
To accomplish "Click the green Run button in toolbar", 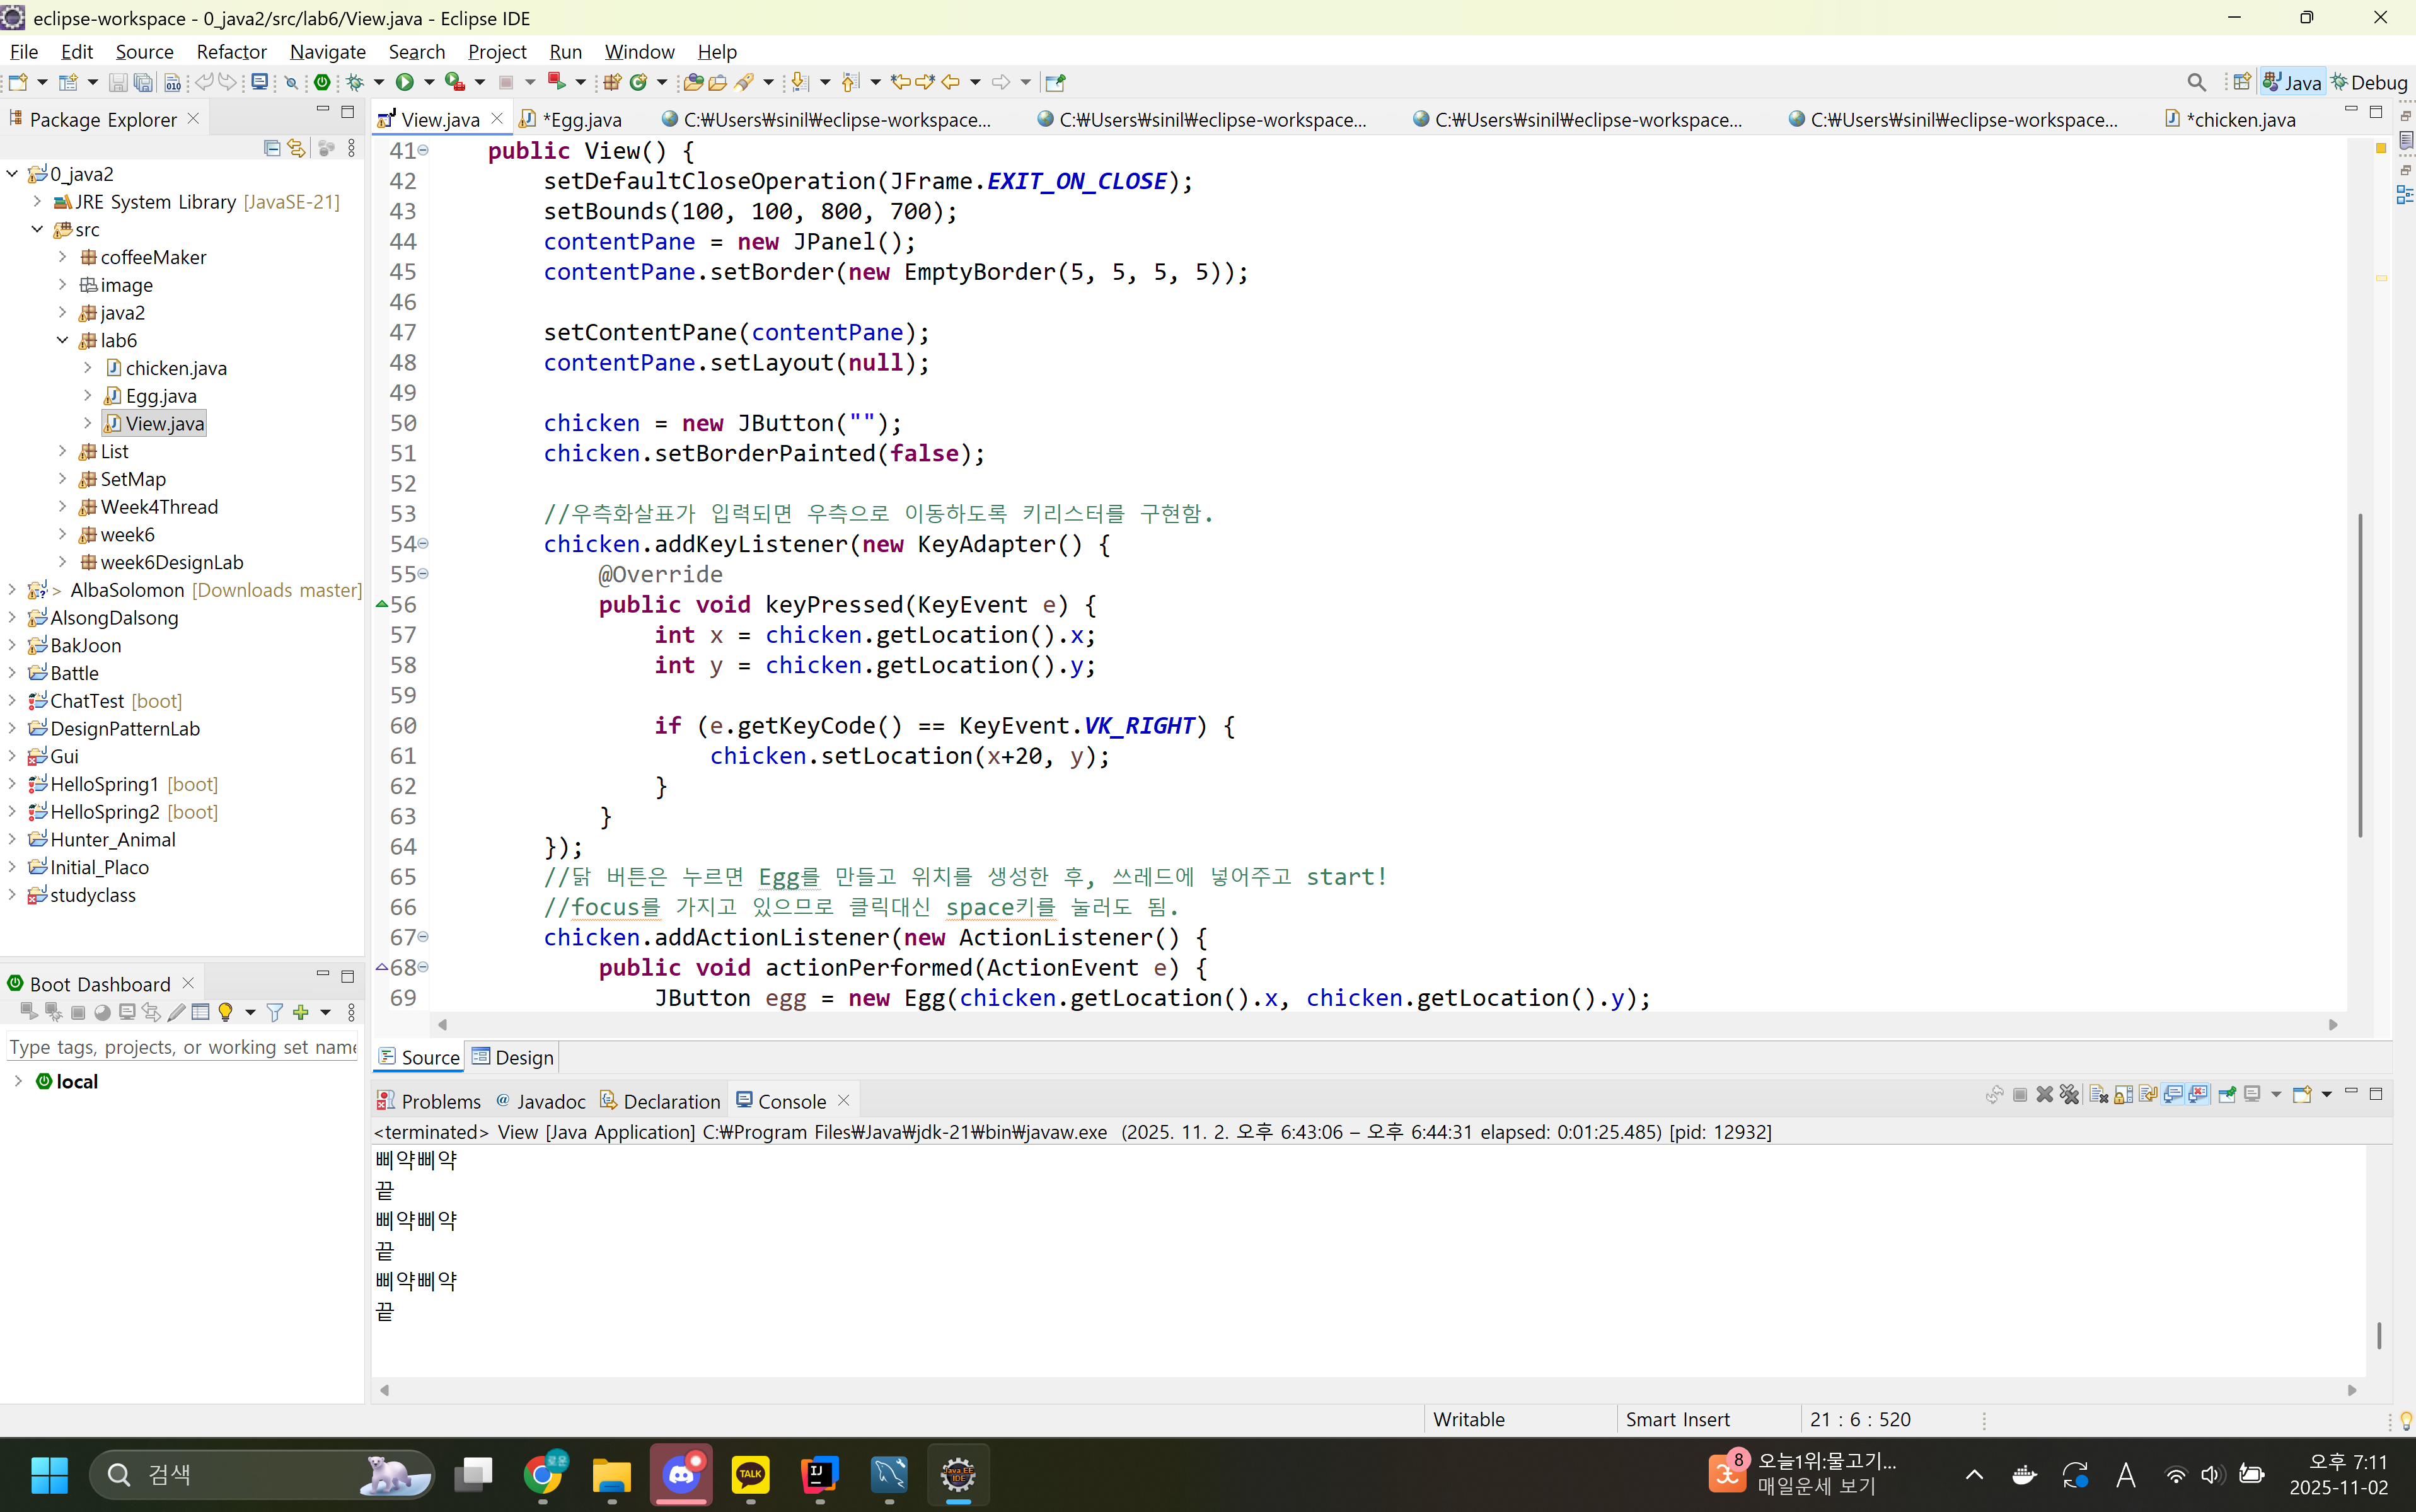I will click(405, 82).
